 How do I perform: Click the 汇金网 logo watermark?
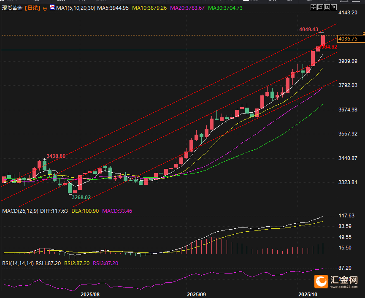336,281
